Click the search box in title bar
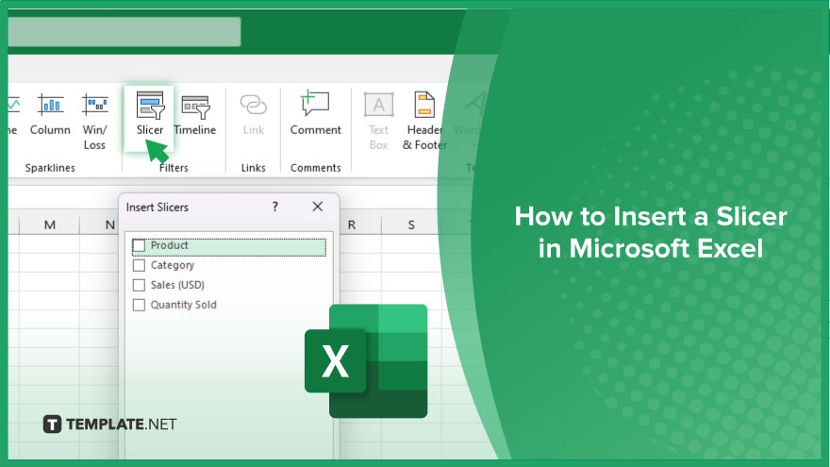 click(x=124, y=32)
